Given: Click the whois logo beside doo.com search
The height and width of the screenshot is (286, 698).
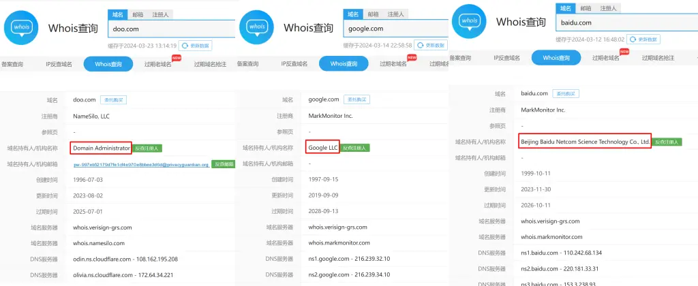Looking at the screenshot, I should pyautogui.click(x=20, y=27).
